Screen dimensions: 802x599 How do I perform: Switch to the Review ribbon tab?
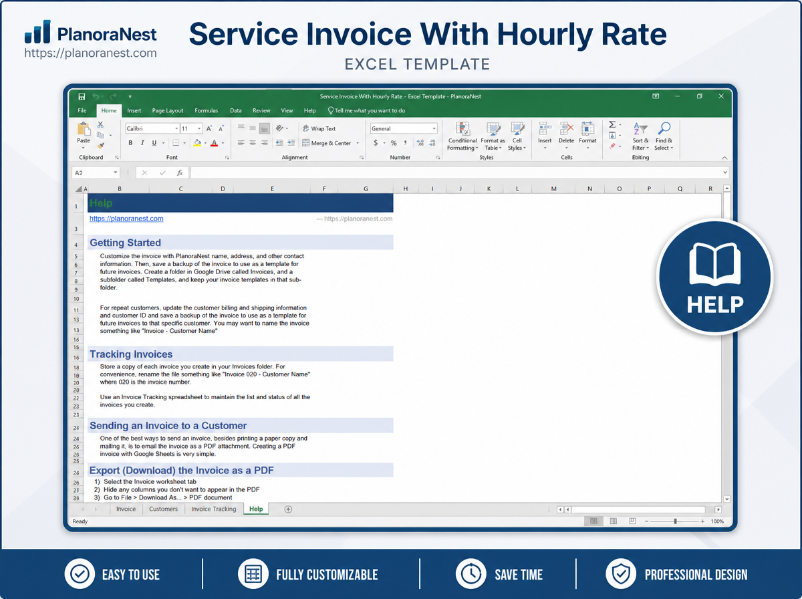pyautogui.click(x=261, y=110)
